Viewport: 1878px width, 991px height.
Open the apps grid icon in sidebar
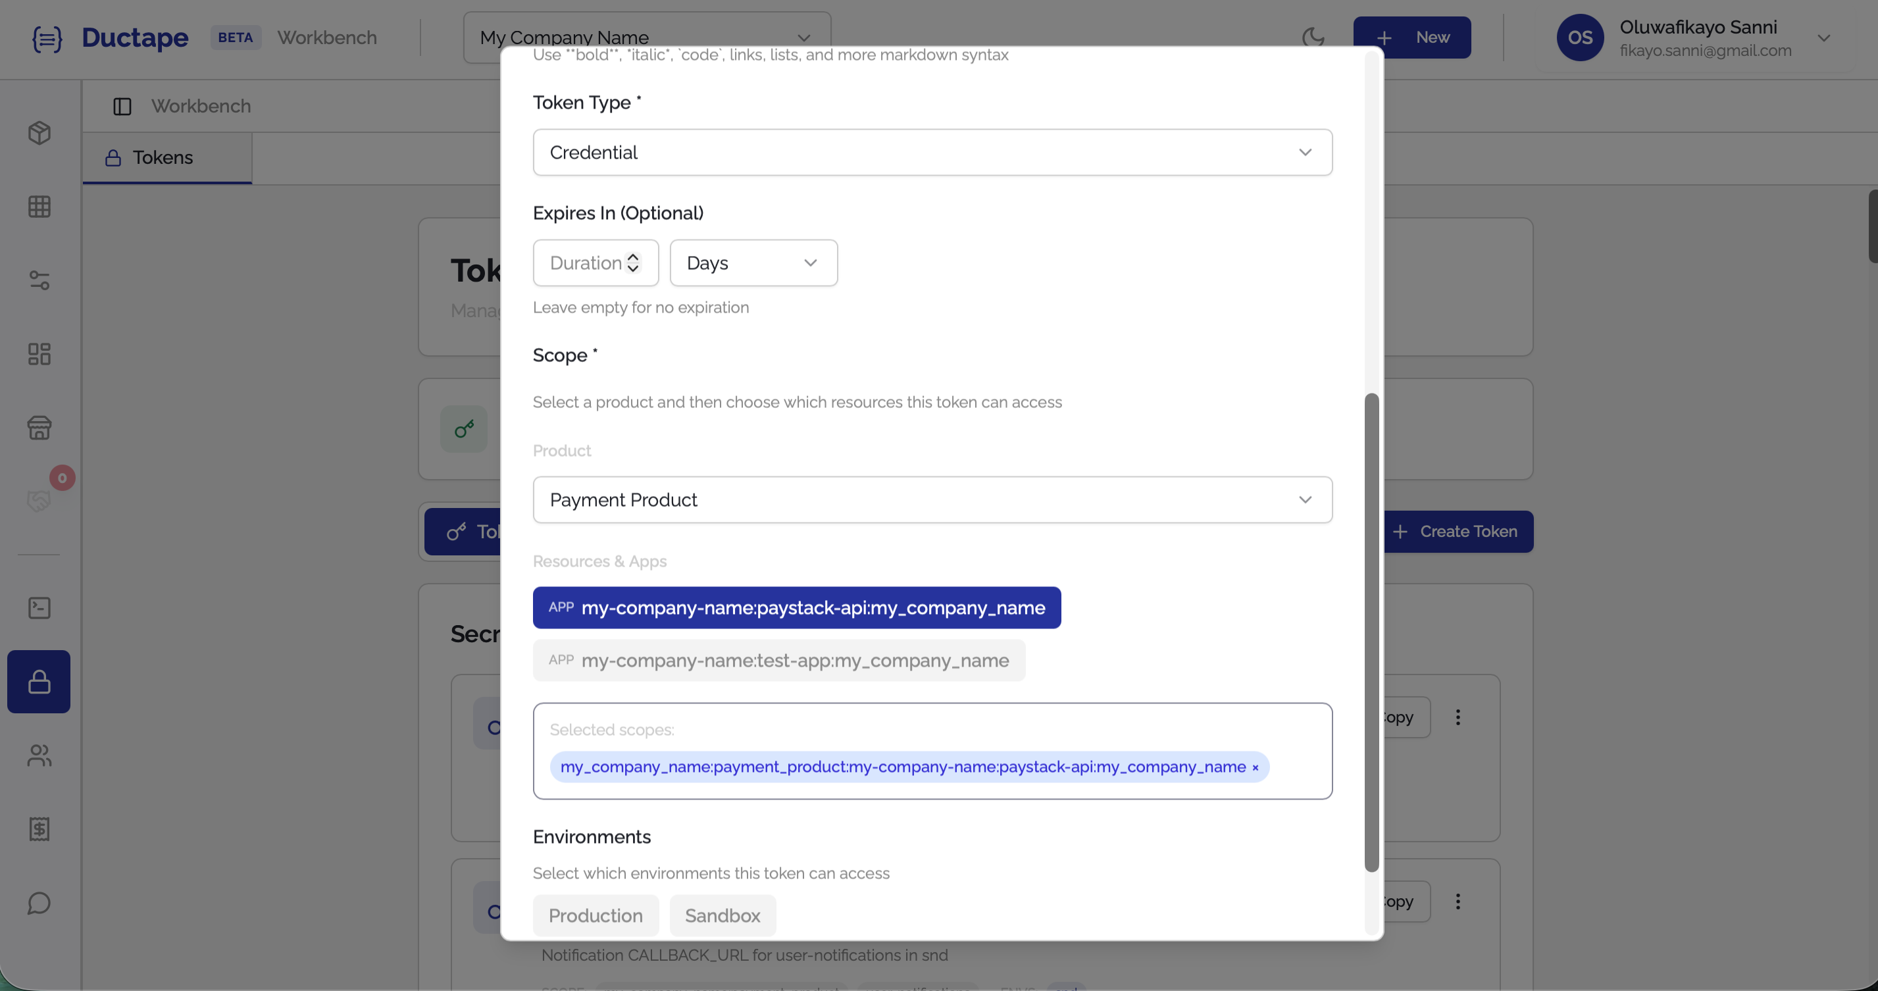pos(39,207)
